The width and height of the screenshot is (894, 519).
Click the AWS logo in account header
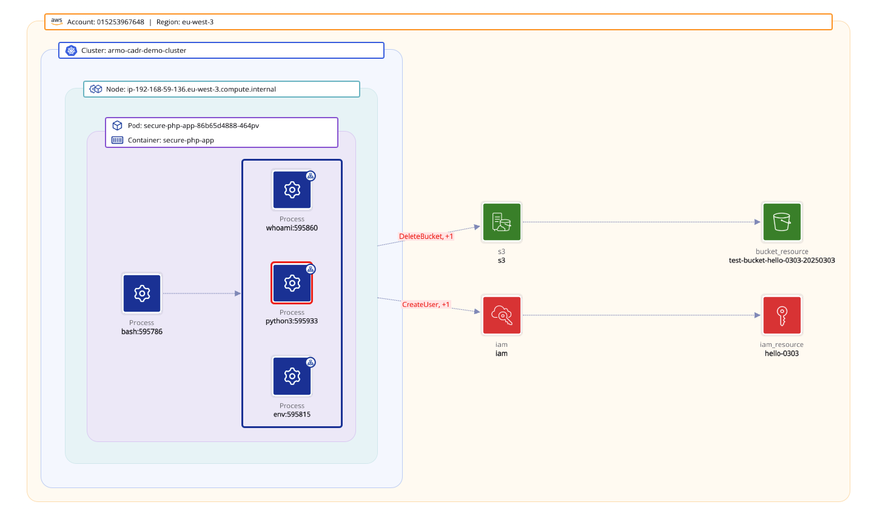tap(56, 21)
